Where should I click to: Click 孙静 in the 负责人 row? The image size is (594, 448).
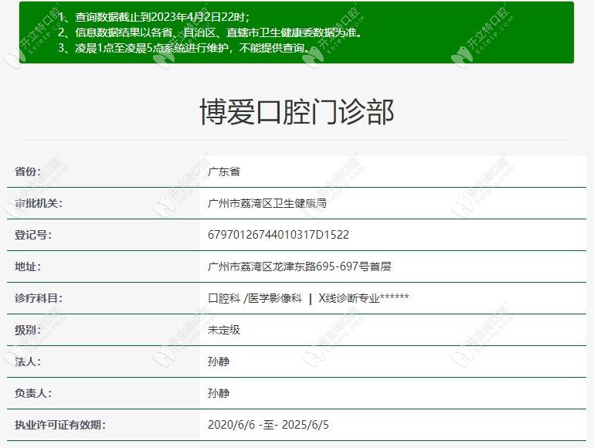point(219,393)
